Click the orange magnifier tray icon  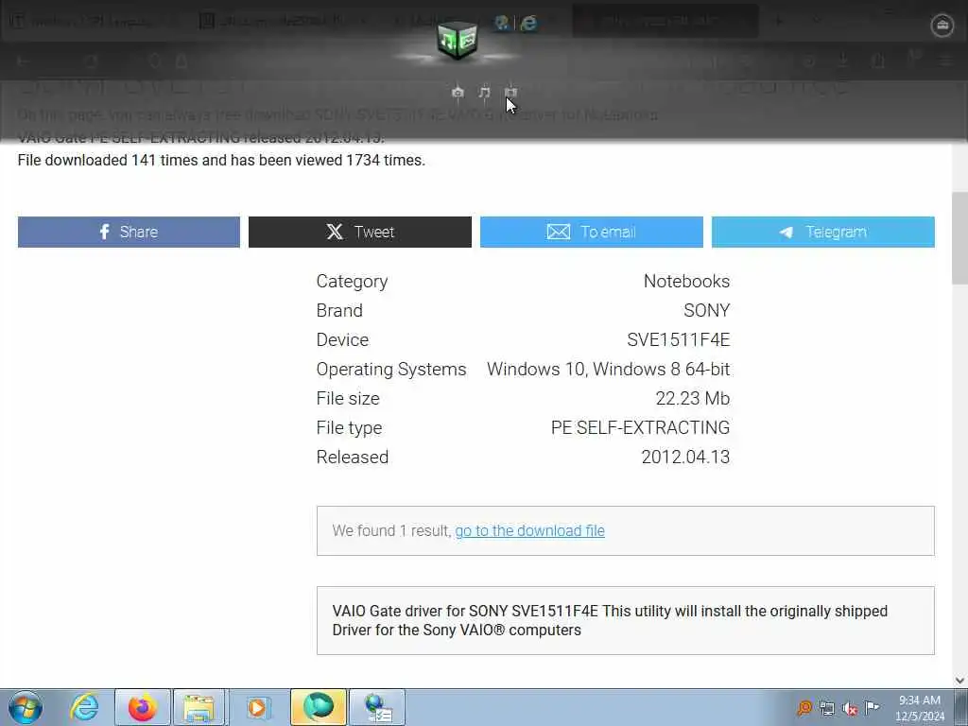point(804,708)
